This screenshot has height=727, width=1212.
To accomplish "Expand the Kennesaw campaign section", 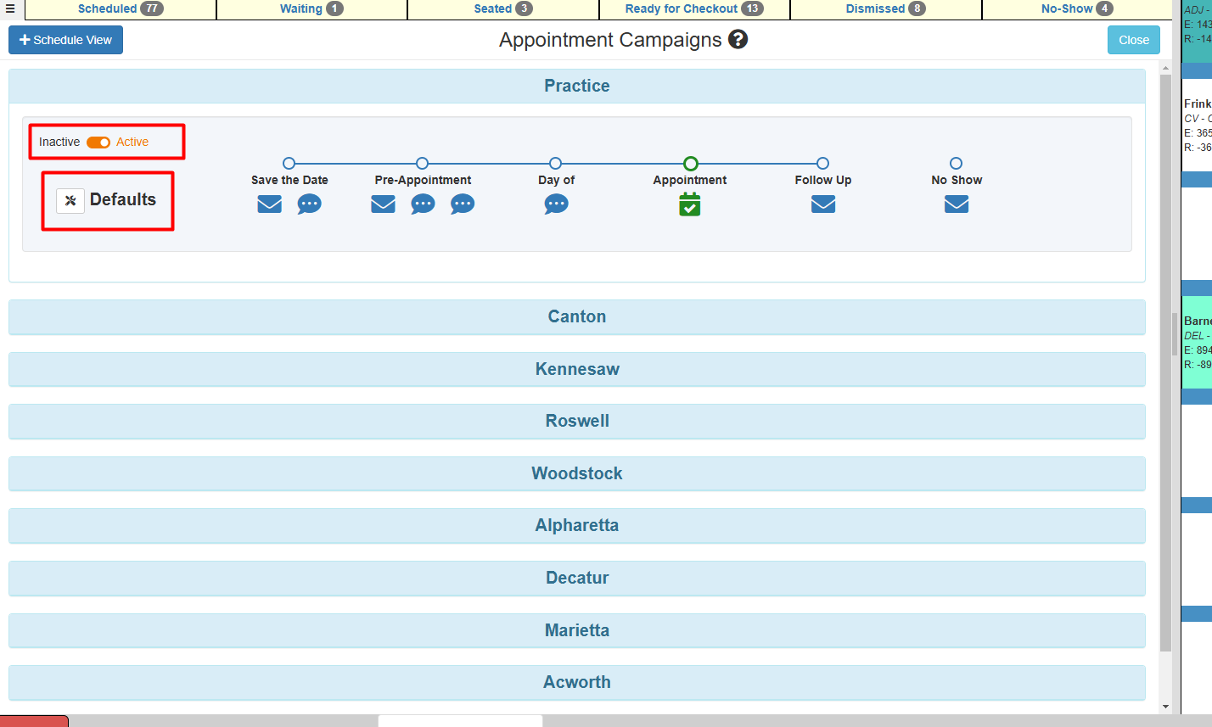I will (x=577, y=369).
